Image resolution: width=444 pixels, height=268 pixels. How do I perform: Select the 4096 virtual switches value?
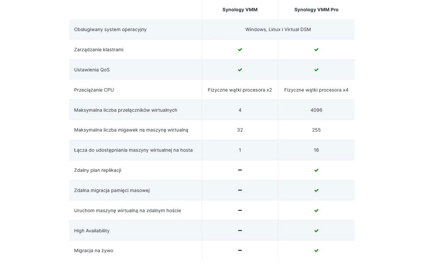(x=316, y=110)
